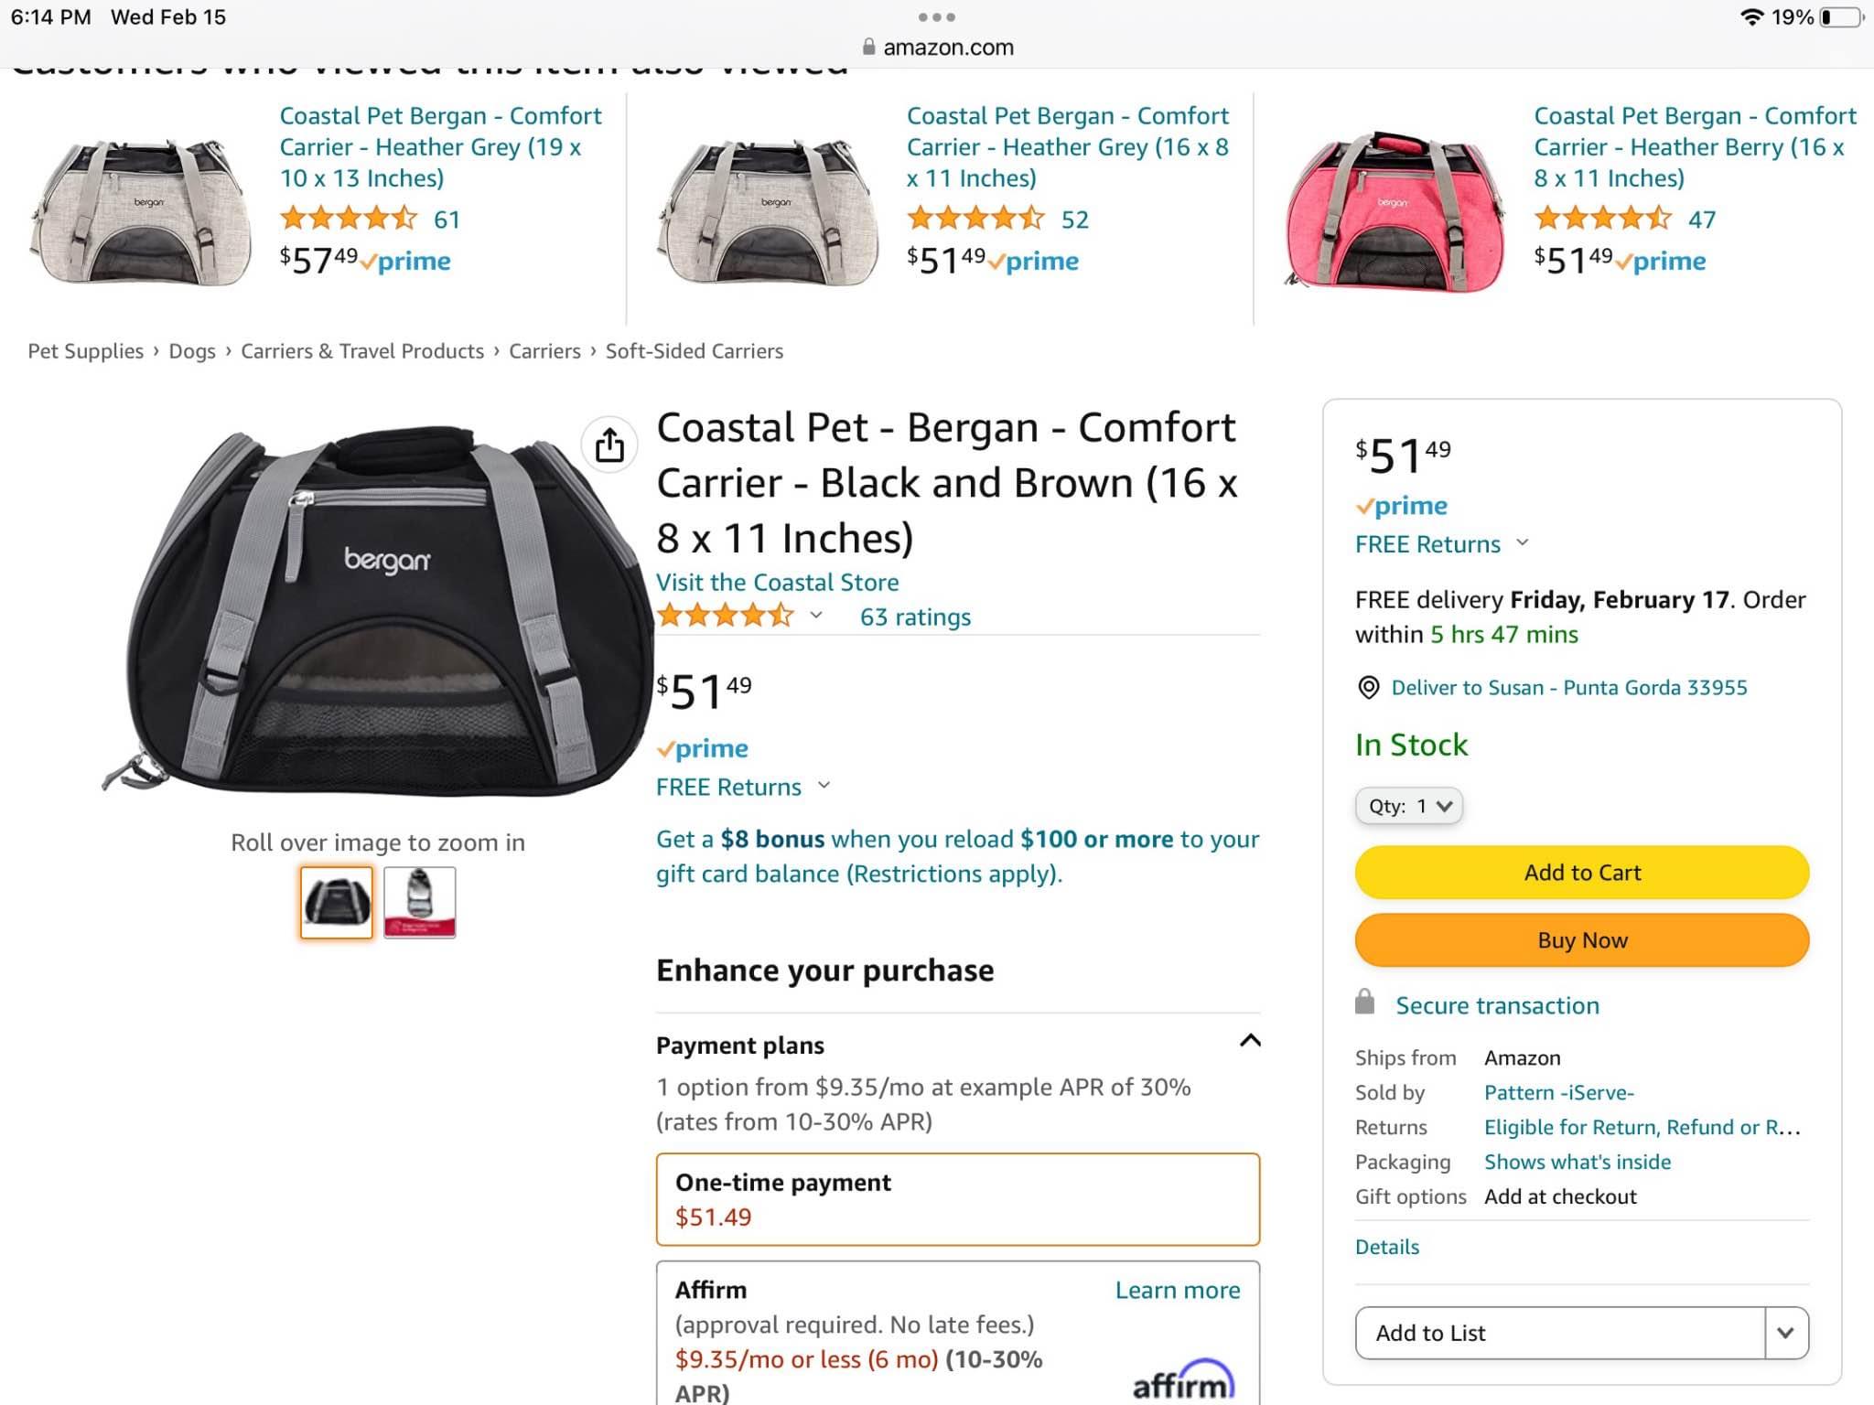Open Soft-Sided Carriers breadcrumb
Image resolution: width=1874 pixels, height=1405 pixels.
pos(694,351)
